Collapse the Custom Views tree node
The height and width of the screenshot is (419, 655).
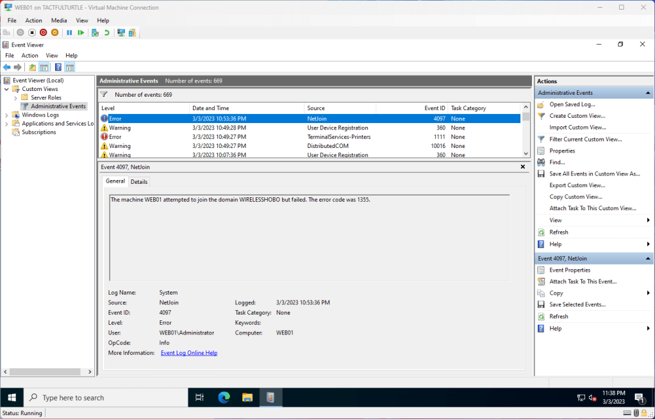pyautogui.click(x=7, y=89)
